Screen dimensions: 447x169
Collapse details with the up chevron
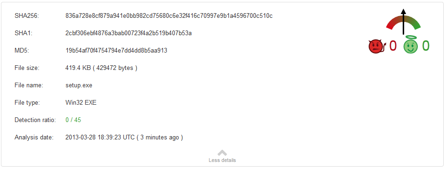tap(222, 153)
